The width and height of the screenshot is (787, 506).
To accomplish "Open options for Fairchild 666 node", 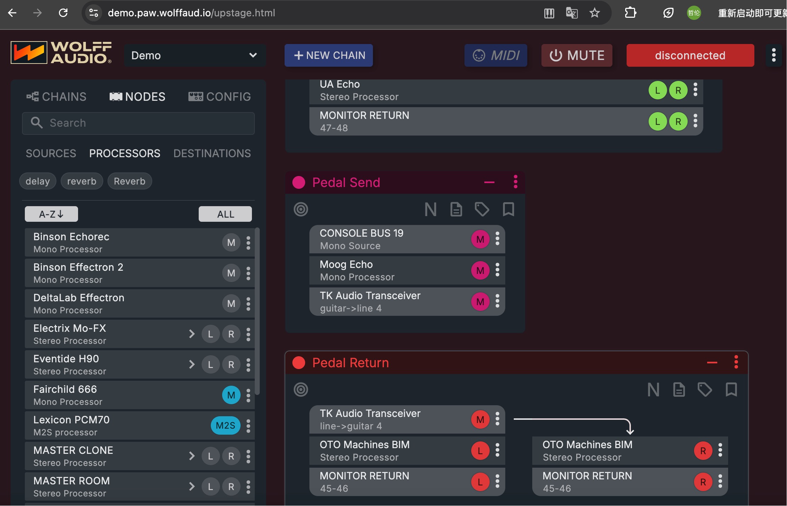I will coord(248,395).
